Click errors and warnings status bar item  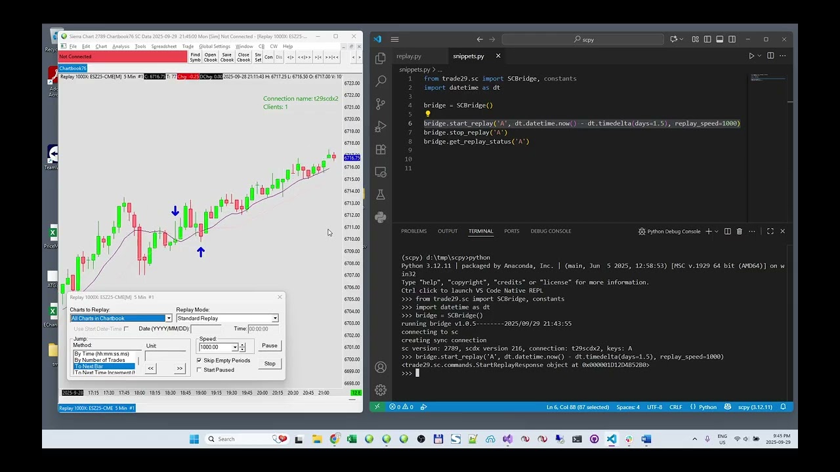401,407
